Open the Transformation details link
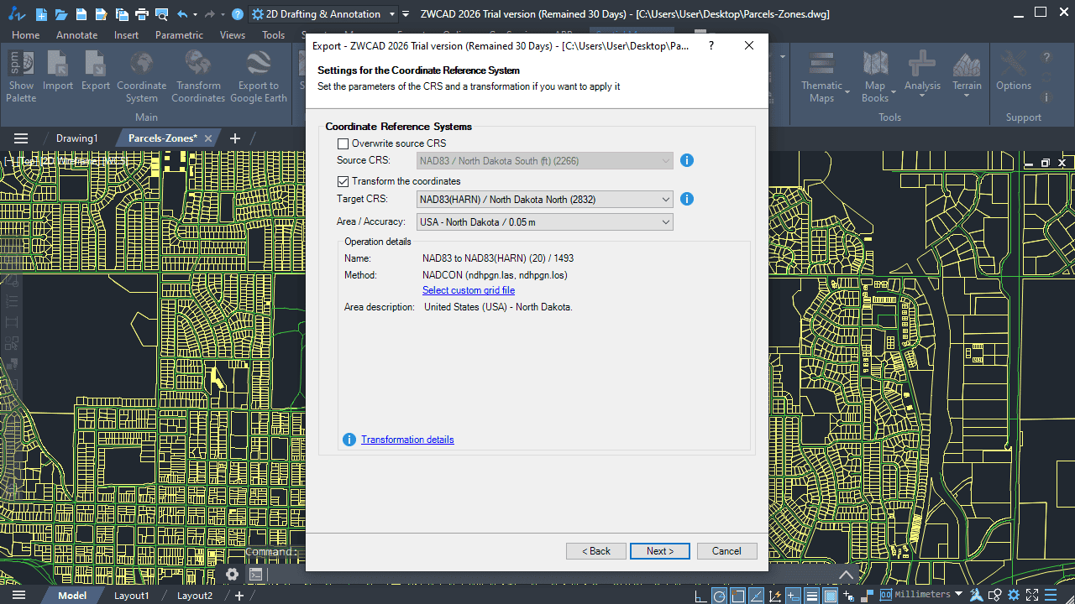Viewport: 1075px width, 604px height. click(x=407, y=440)
